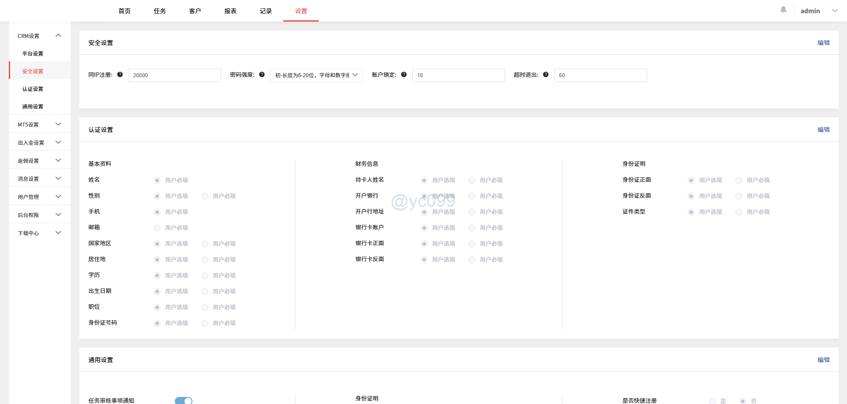Click 编辑 in the 安全设置 panel

click(x=824, y=42)
